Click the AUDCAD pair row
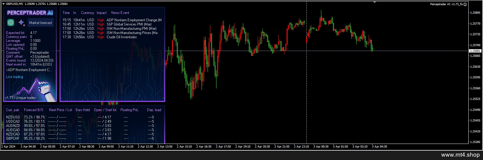The image size is (483, 160). point(80,130)
